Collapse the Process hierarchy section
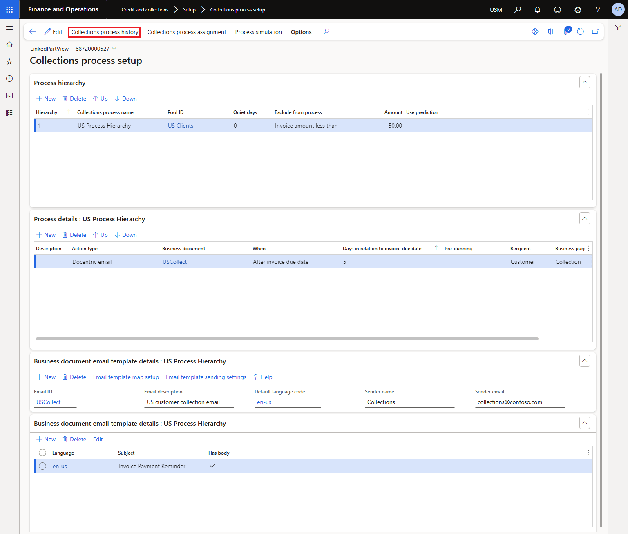 click(585, 82)
